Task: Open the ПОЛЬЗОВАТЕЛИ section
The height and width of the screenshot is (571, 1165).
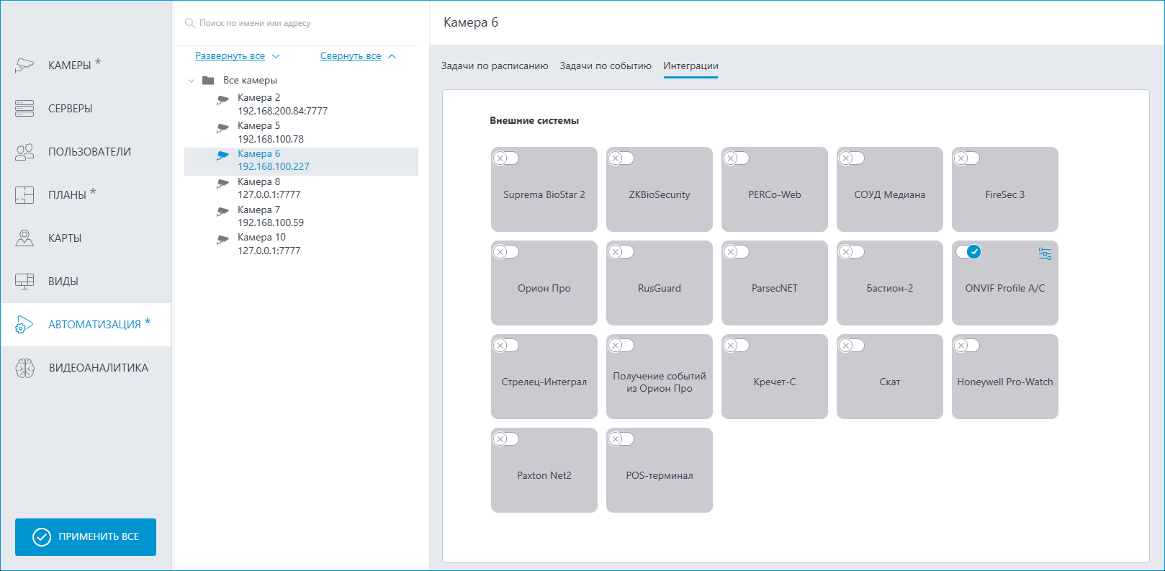Action: (x=86, y=151)
